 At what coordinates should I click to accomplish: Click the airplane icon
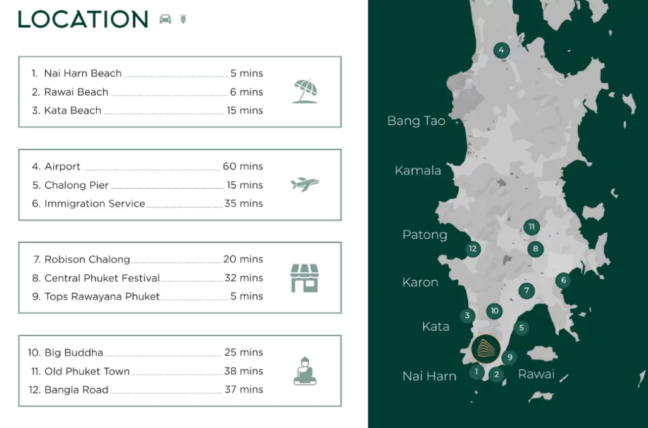point(304,184)
